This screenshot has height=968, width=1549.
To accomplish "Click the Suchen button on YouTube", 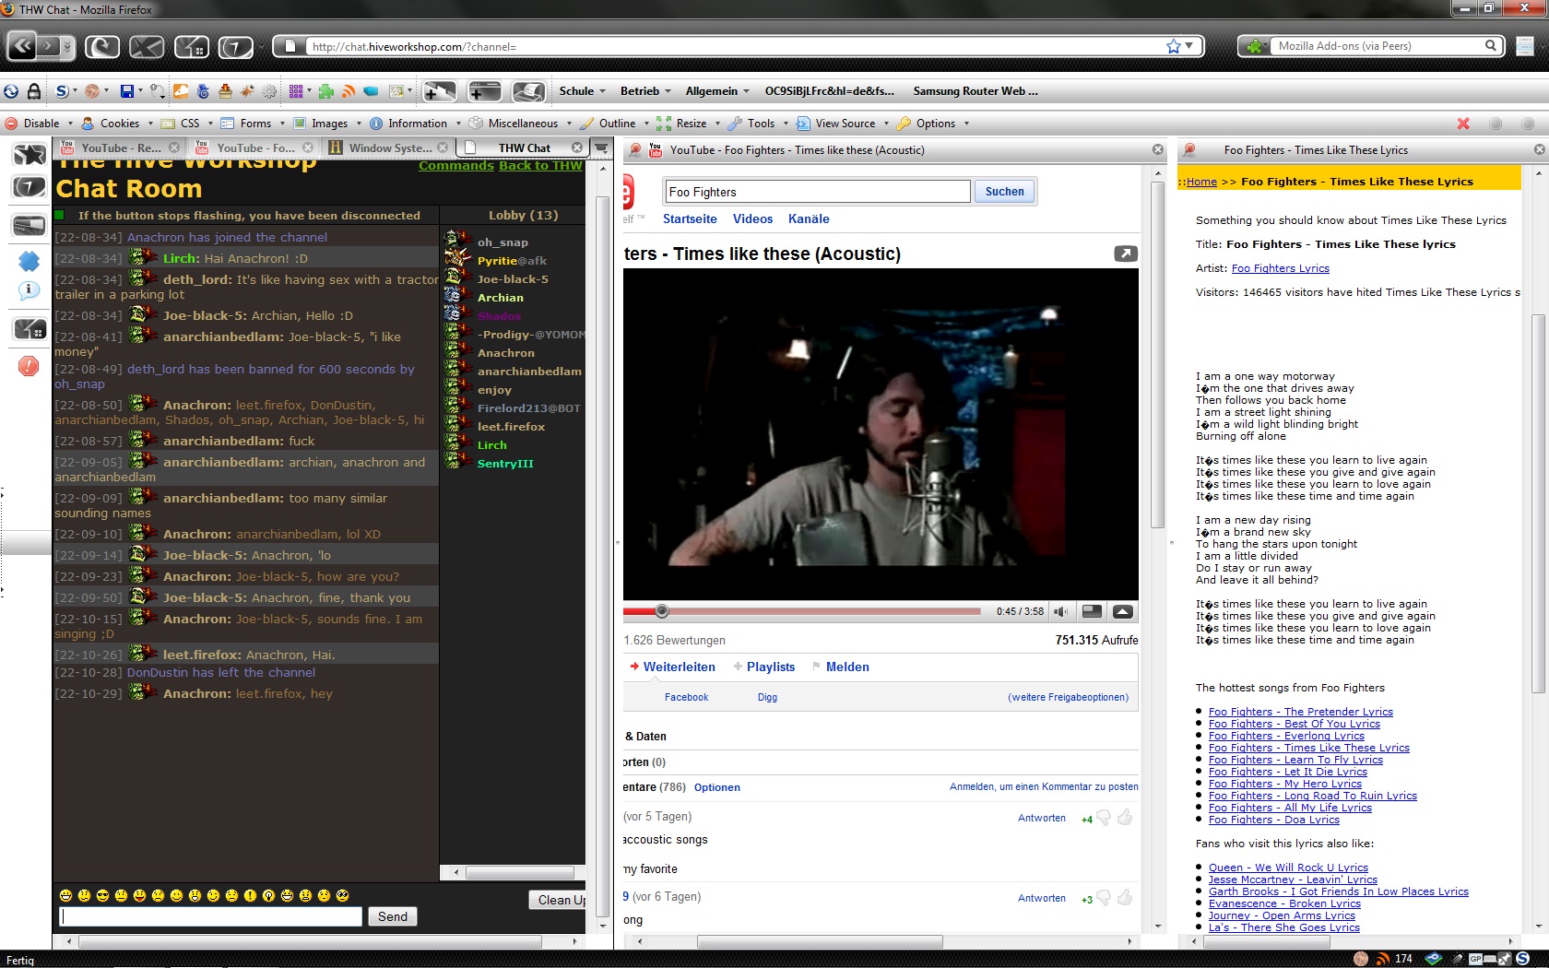I will tap(1004, 192).
